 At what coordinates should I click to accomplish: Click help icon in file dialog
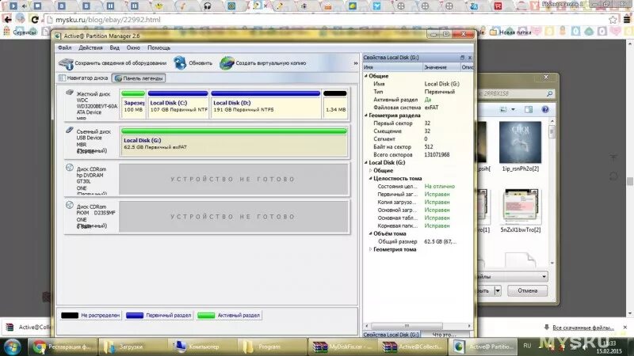pyautogui.click(x=545, y=109)
